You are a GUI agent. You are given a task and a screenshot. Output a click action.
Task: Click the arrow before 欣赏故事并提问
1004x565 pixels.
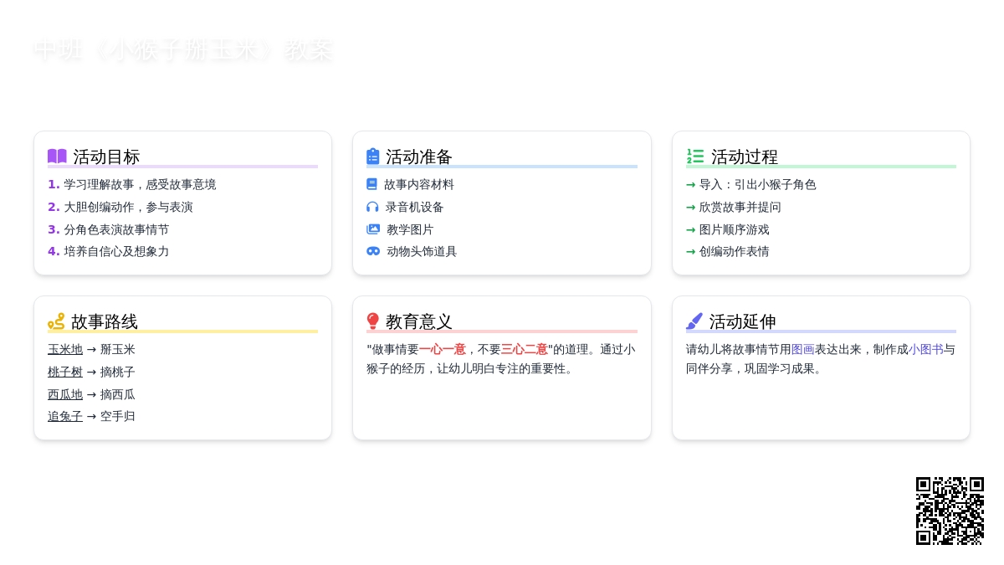pos(691,207)
